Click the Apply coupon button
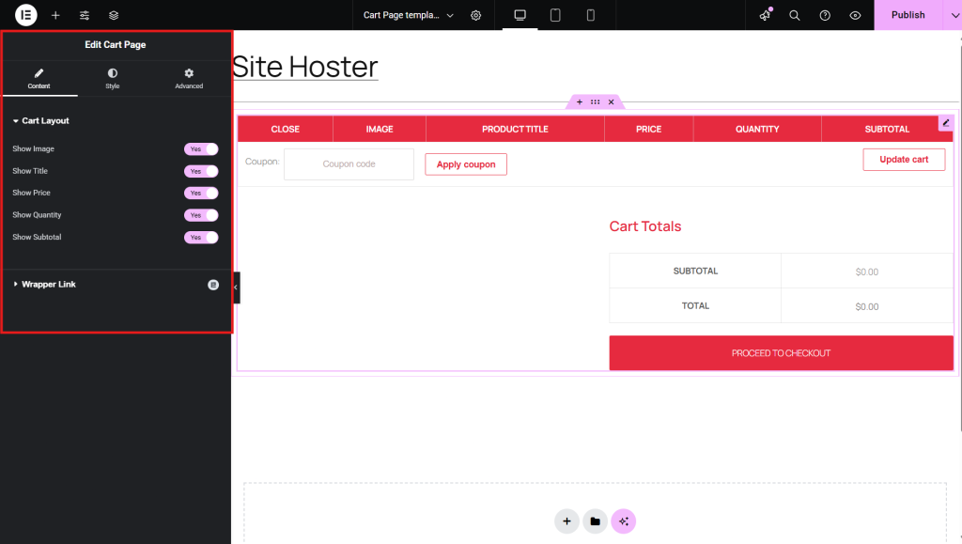Screen dimensions: 962x544 pos(465,163)
